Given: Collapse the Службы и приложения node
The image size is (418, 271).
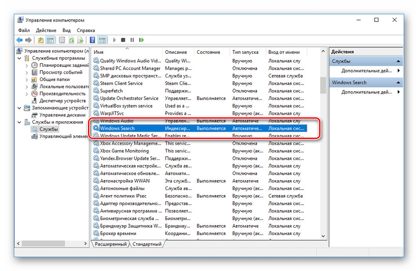Looking at the screenshot, I should click(x=20, y=122).
